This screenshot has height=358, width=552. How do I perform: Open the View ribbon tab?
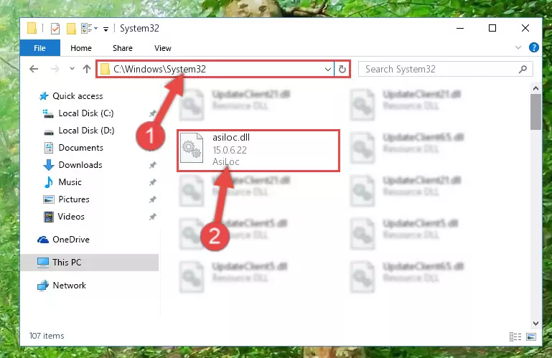(x=163, y=48)
